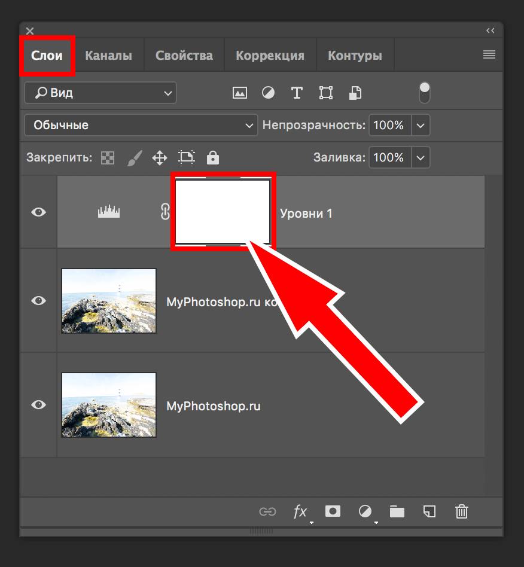Filter layers by shape icon

click(x=326, y=93)
